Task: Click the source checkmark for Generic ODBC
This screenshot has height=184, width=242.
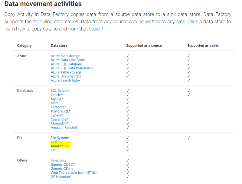Action: point(128,164)
